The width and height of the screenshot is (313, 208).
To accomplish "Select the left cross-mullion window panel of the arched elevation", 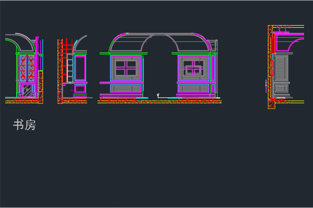I will 126,68.
